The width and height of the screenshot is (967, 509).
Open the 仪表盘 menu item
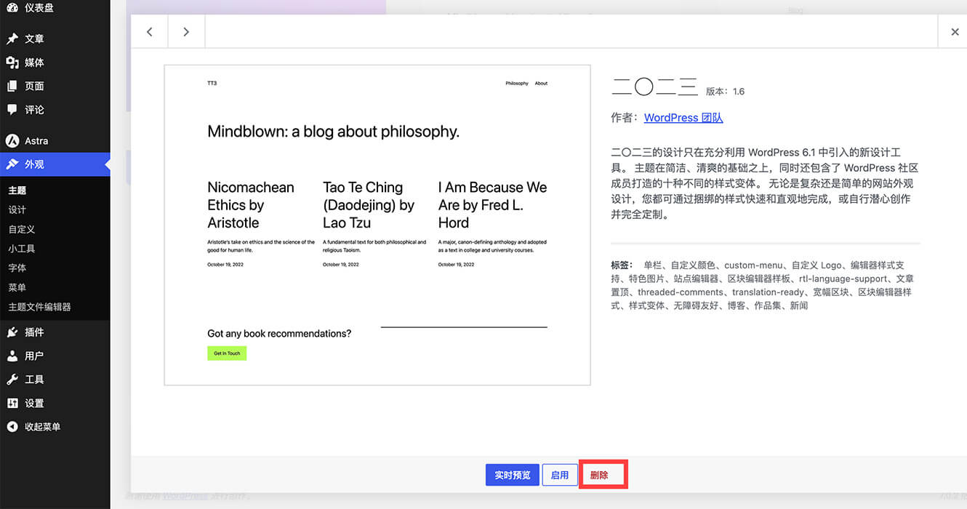55,8
